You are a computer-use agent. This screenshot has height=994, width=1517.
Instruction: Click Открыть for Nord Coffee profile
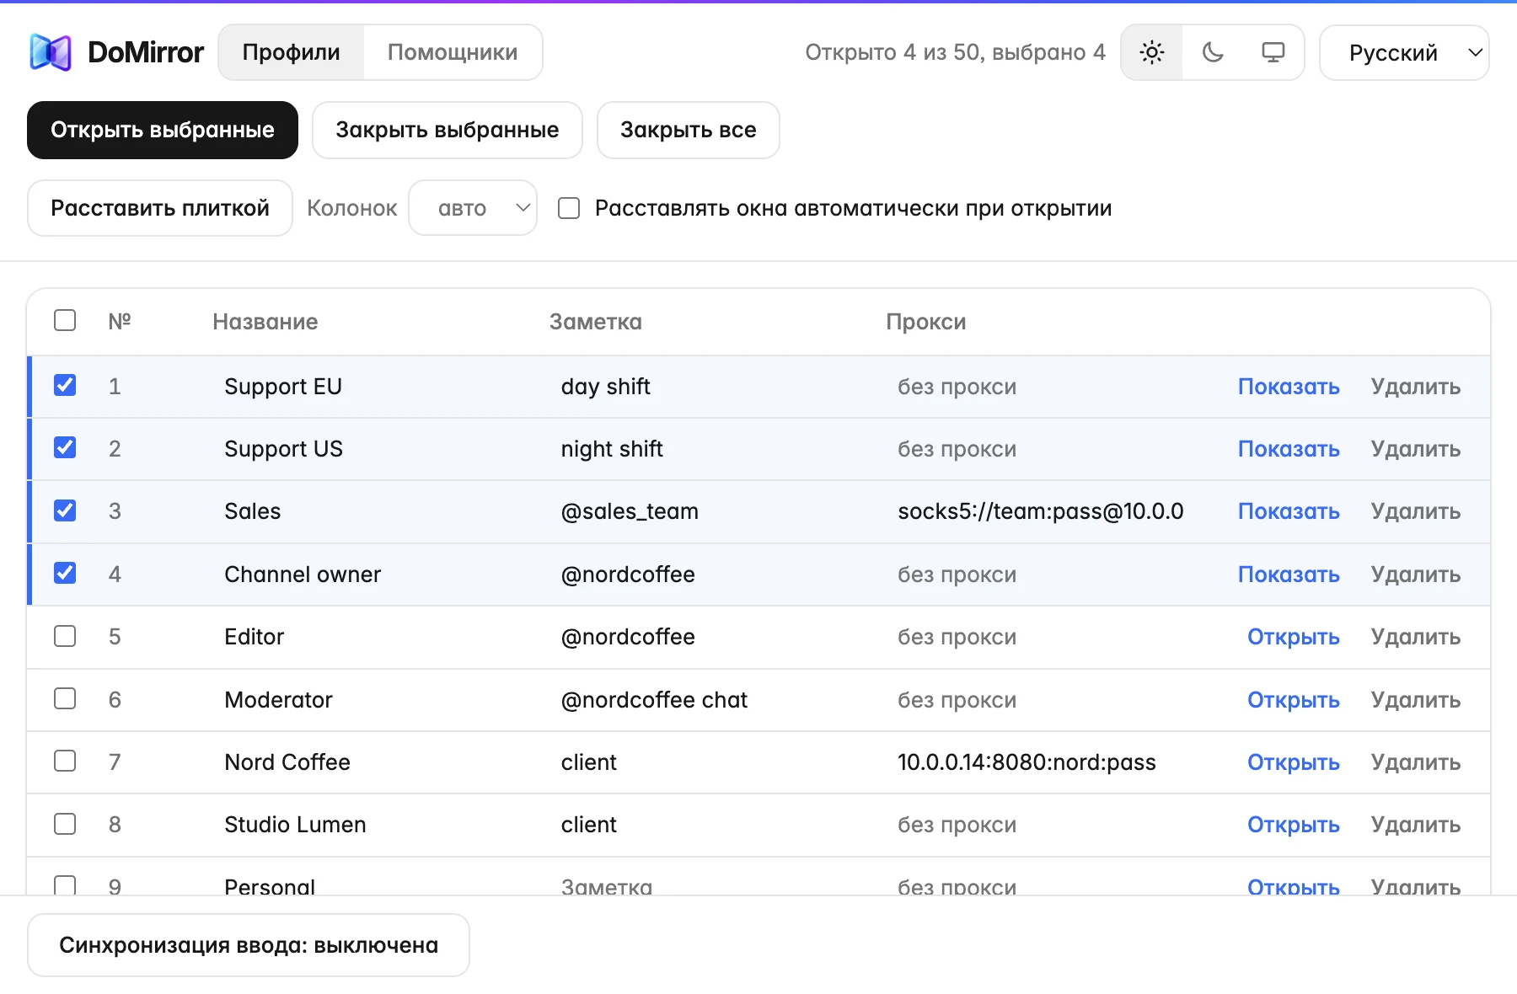pyautogui.click(x=1294, y=762)
